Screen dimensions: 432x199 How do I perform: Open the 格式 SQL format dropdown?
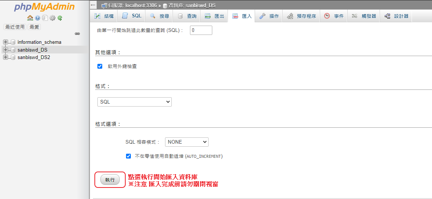(134, 102)
